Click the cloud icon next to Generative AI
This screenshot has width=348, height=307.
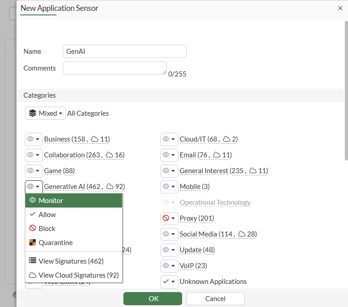pos(110,187)
